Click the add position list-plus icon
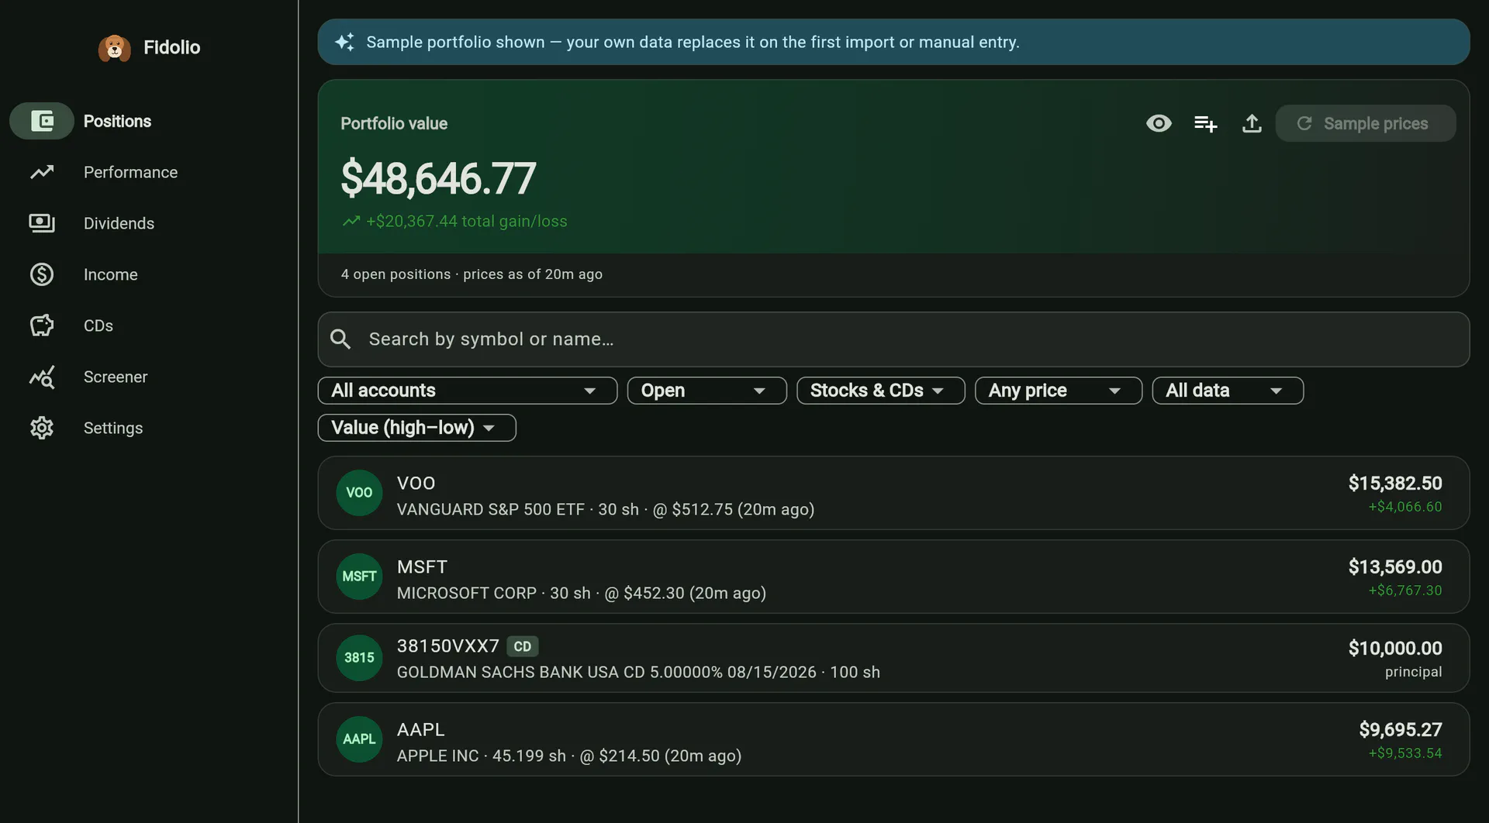Screen dimensions: 1489x823 [x=1205, y=123]
